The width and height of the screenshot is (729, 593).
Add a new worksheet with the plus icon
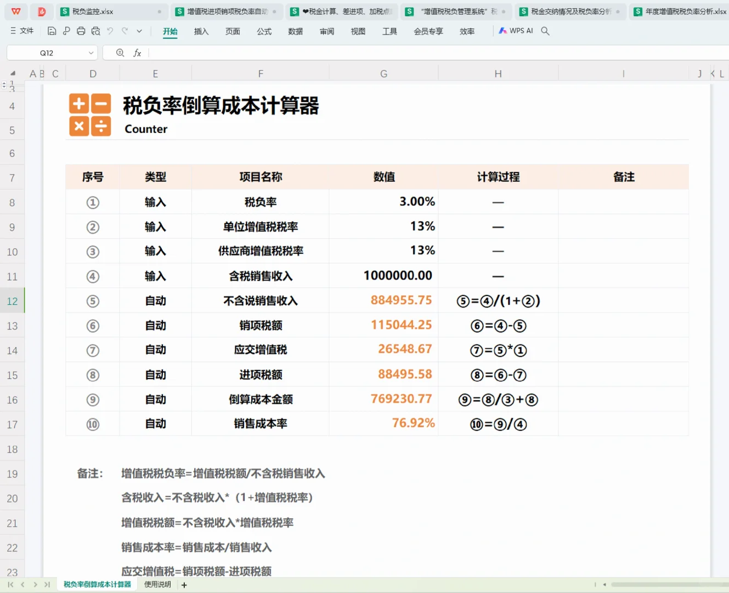184,584
